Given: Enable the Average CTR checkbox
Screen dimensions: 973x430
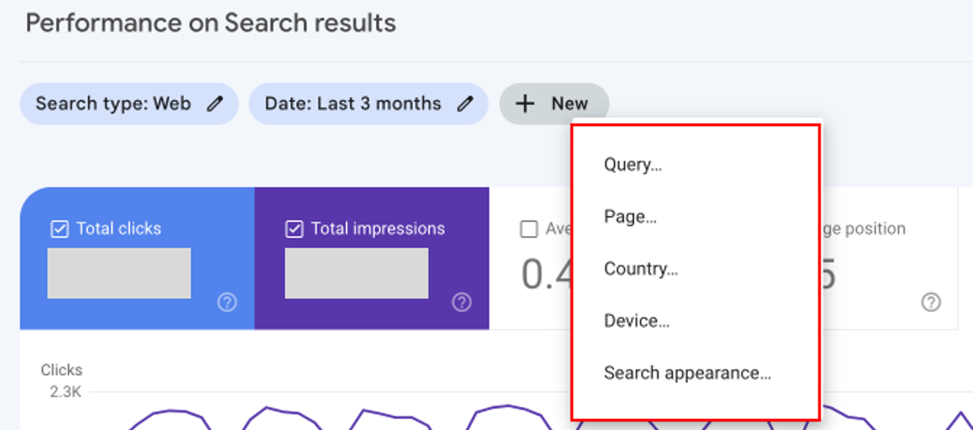Looking at the screenshot, I should 530,229.
